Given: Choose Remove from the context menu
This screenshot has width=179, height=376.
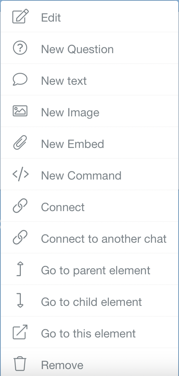Looking at the screenshot, I should [89, 362].
